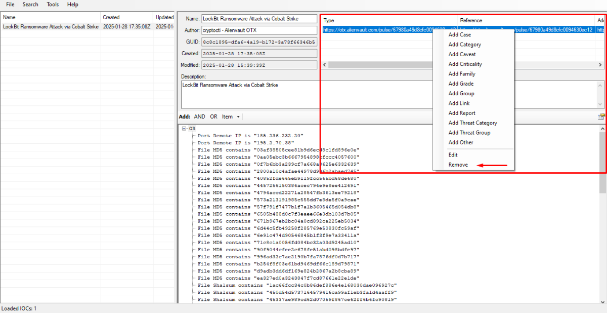Click the Author input field
Viewport: 607px width, 313px height.
pos(259,30)
